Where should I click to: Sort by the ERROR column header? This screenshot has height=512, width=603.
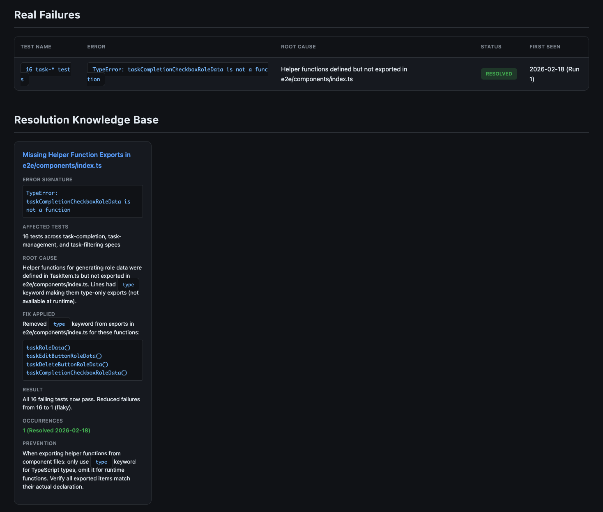click(x=96, y=47)
